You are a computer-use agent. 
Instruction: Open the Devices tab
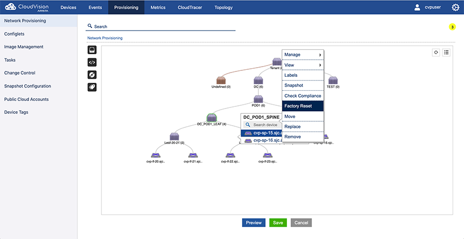pos(68,8)
